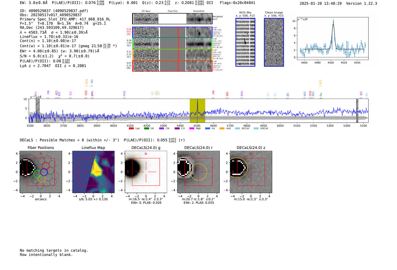Image resolution: width=397 pixels, height=270 pixels.
Task: Click the magenta MgII legend swatch
Action: [x=191, y=129]
